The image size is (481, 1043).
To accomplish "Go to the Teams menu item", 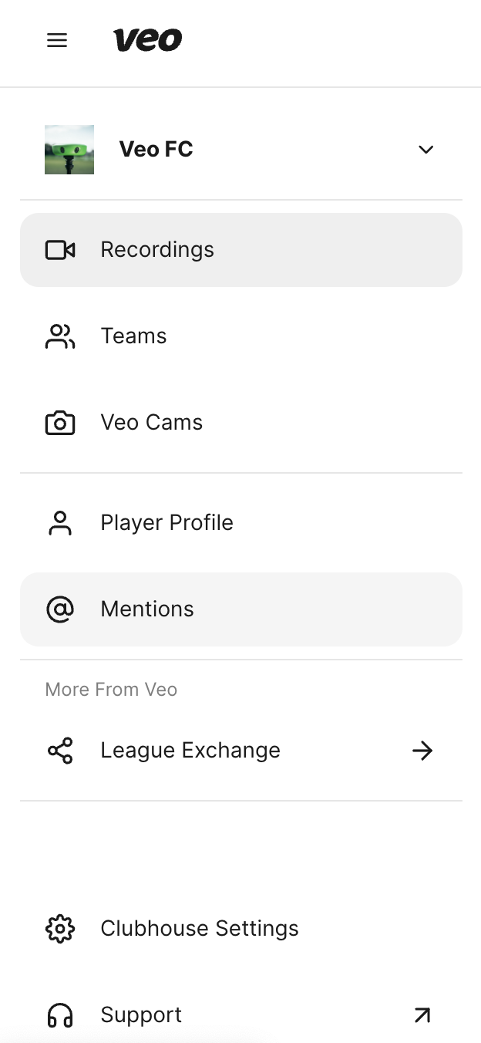I will click(241, 336).
